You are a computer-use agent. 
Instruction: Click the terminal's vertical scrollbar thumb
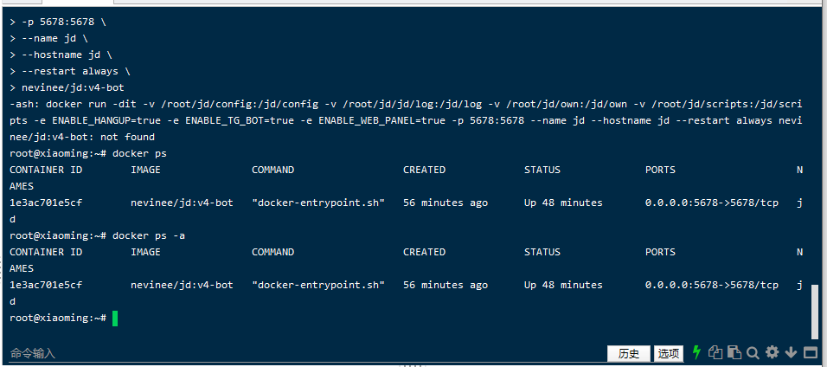click(814, 312)
